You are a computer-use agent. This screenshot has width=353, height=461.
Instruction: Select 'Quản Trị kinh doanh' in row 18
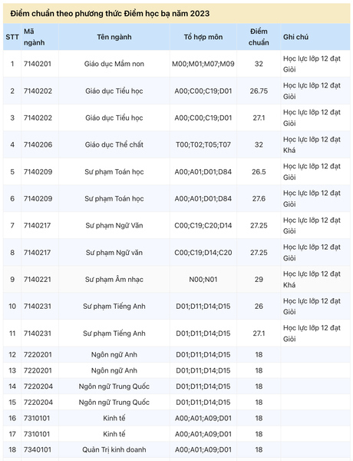tap(114, 449)
